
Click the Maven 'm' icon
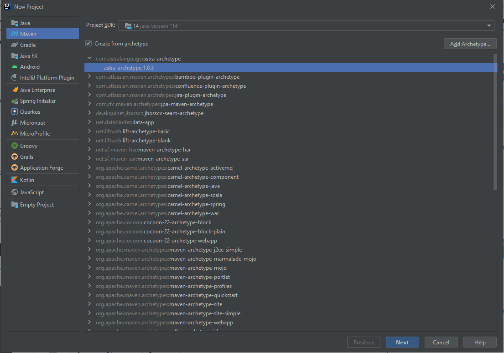pyautogui.click(x=15, y=34)
